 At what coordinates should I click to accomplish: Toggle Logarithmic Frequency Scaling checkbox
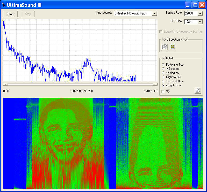coord(161,32)
